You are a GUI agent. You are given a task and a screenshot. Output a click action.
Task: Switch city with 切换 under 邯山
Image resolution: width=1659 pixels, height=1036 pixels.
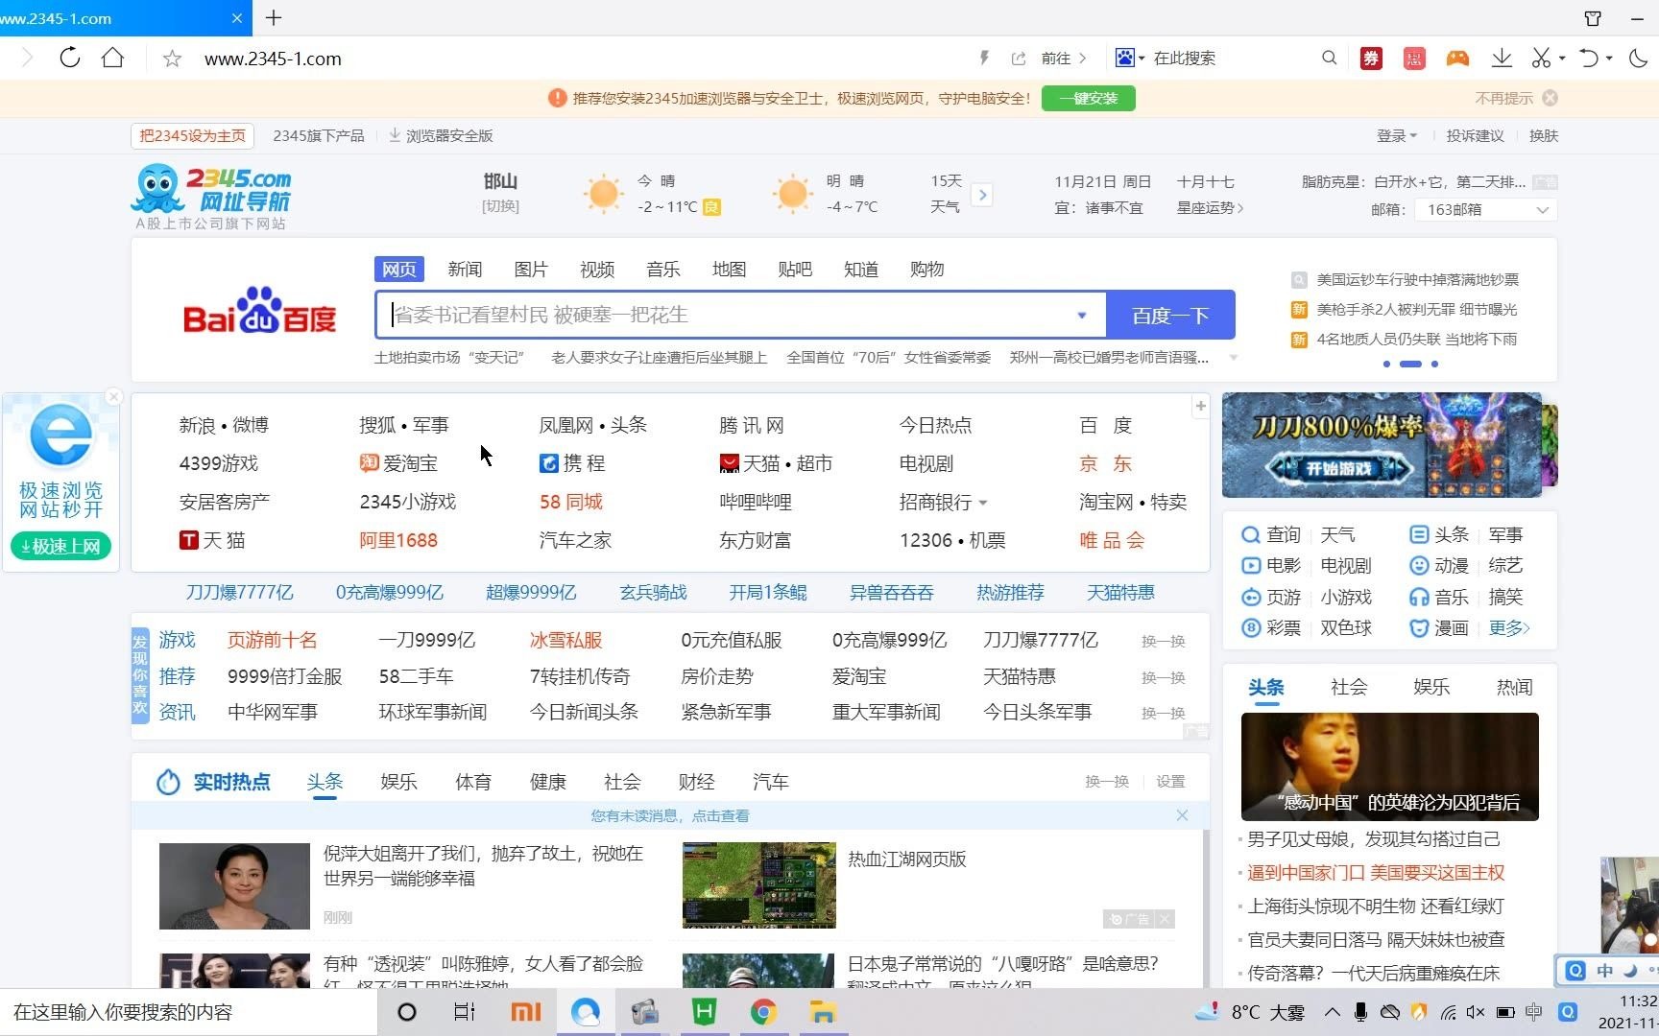click(500, 206)
